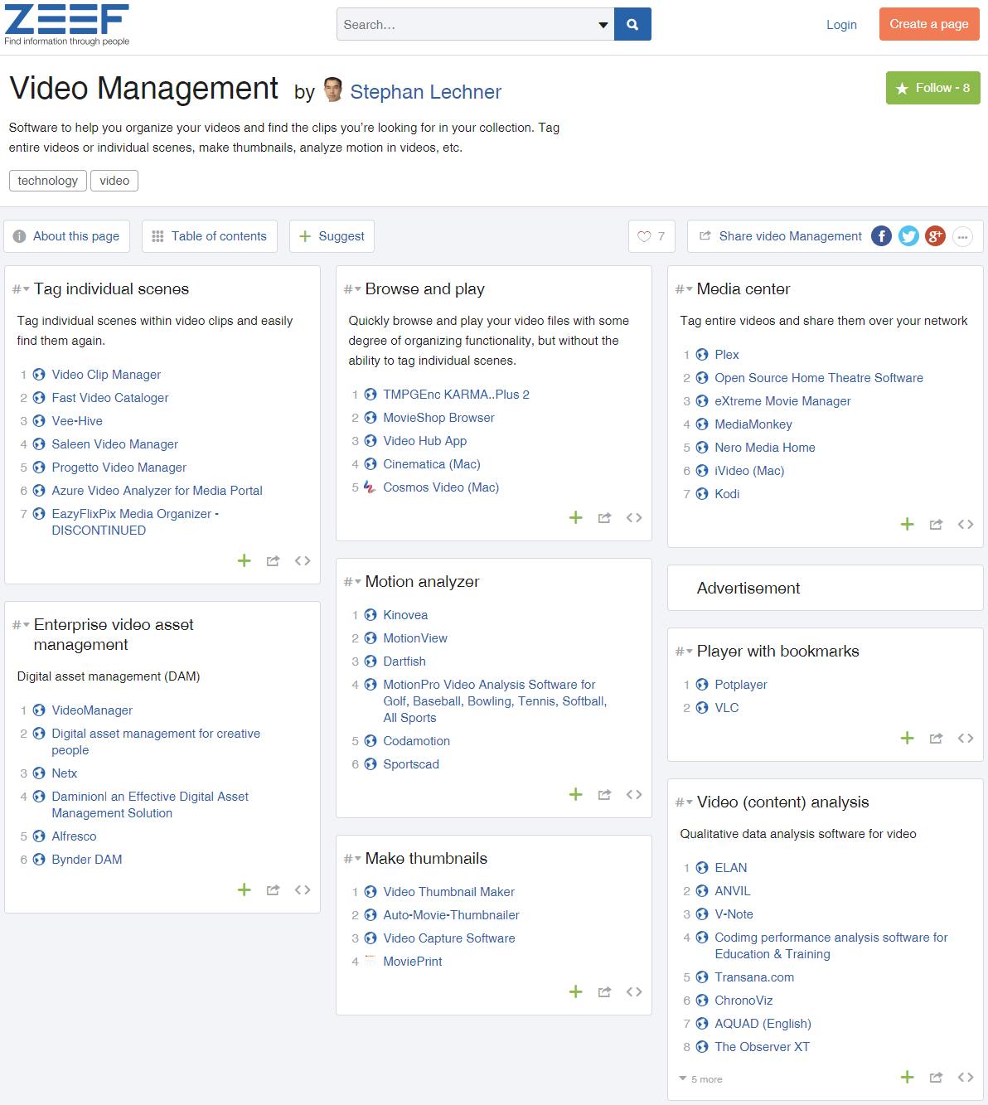
Task: Share page on Facebook
Action: point(881,236)
